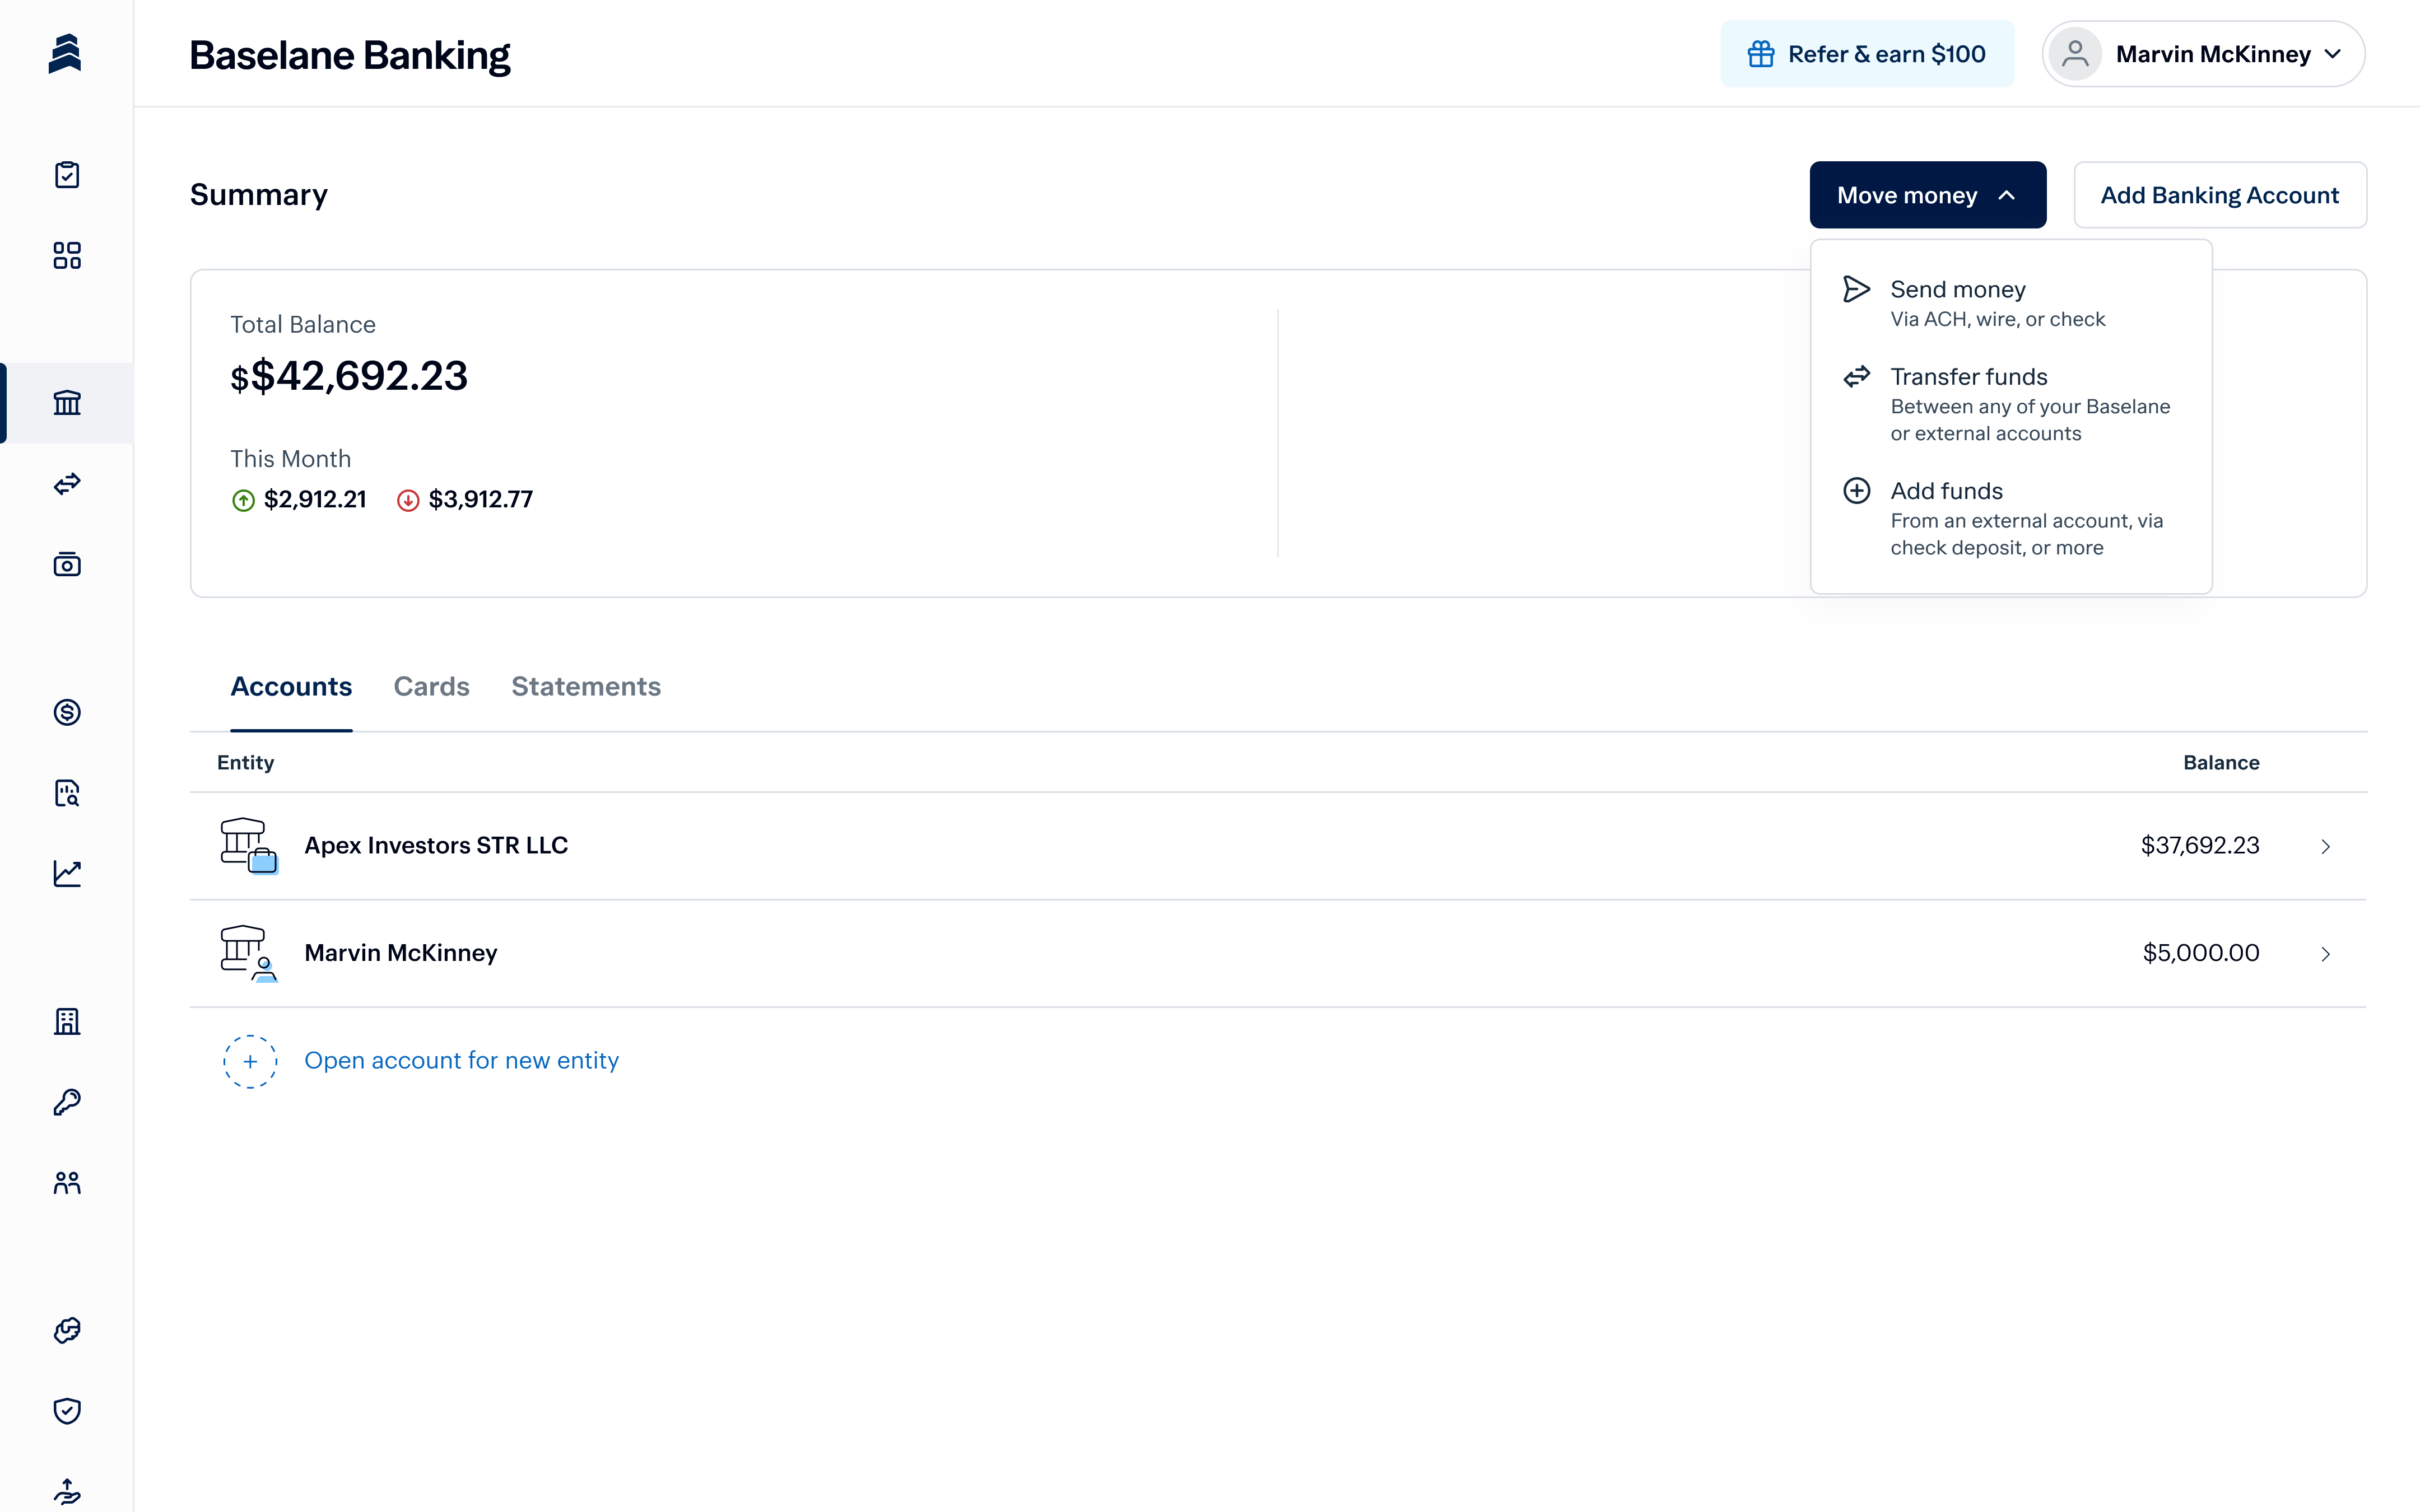Open the office building sidebar icon
The image size is (2420, 1512).
(x=67, y=1021)
